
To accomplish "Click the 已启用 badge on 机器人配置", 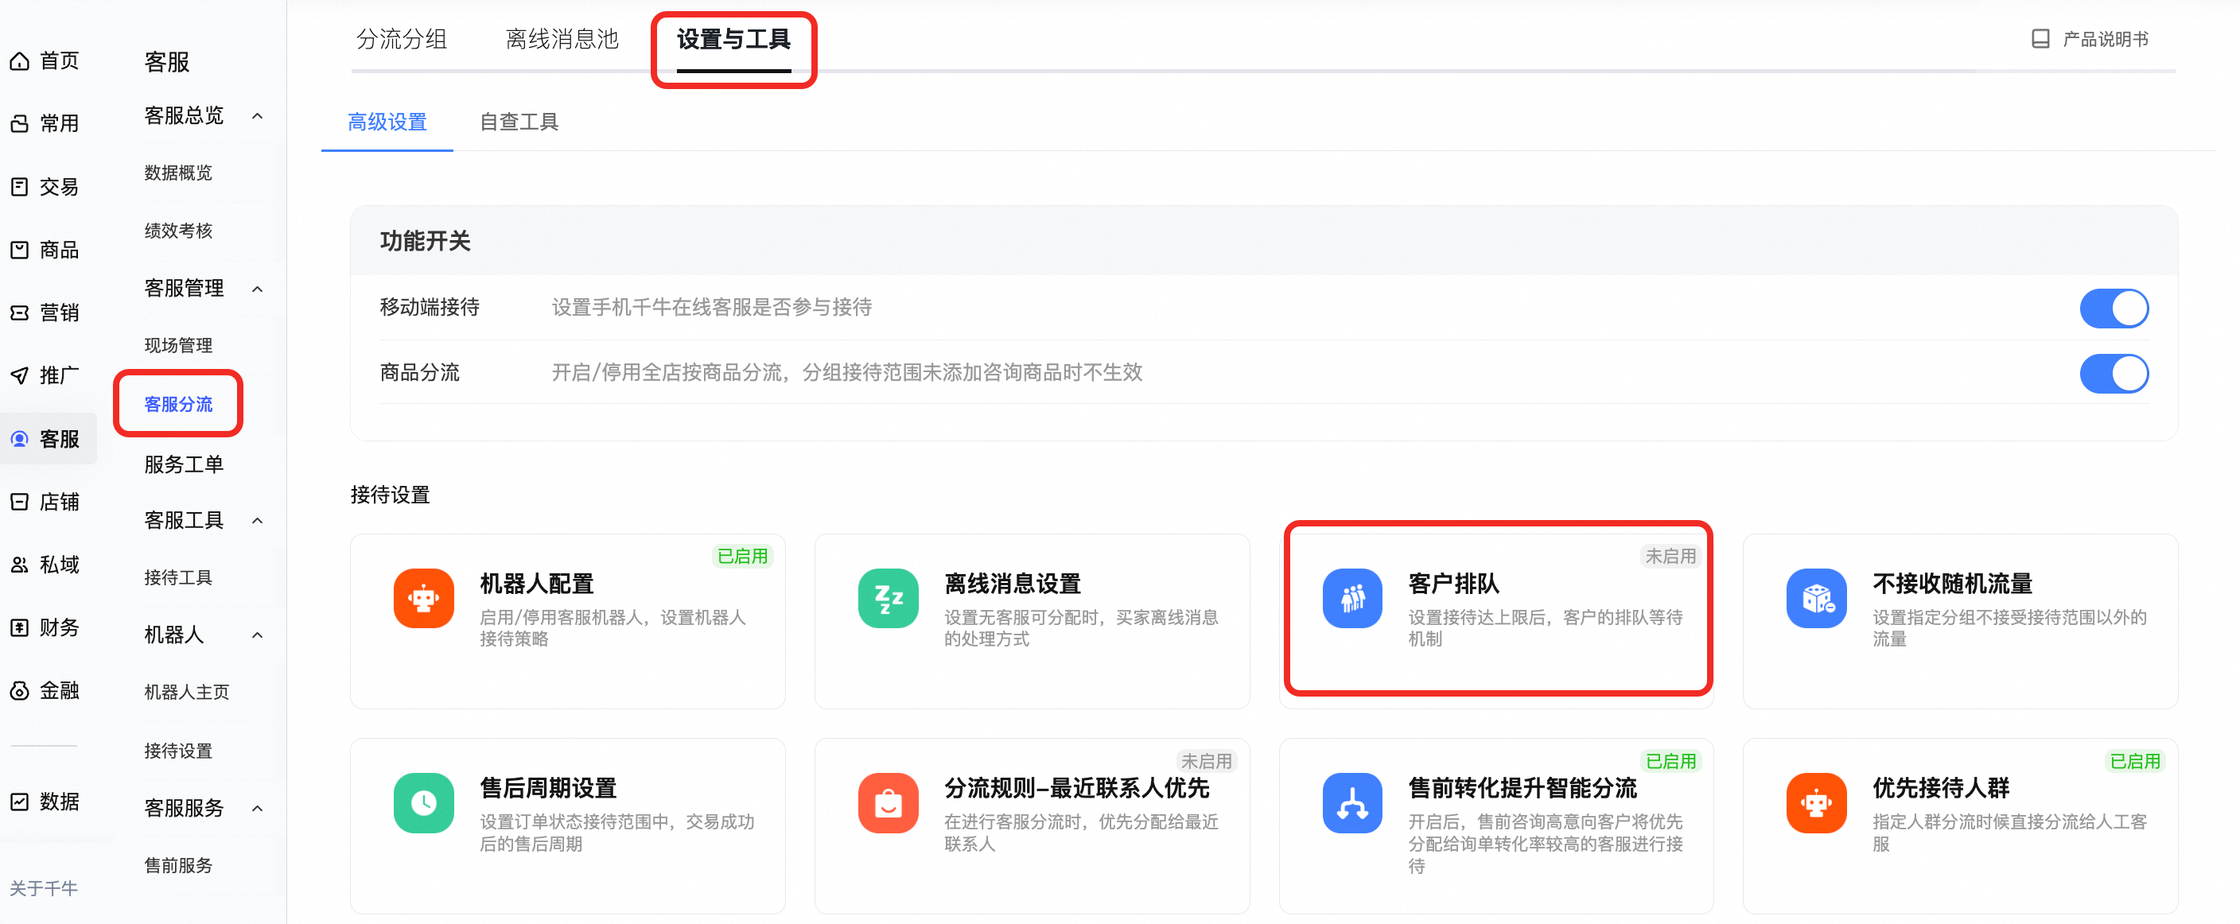I will click(x=741, y=557).
